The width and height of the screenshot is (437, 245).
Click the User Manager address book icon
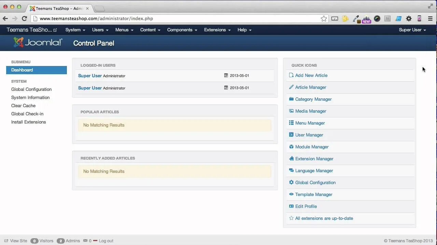pos(291,135)
